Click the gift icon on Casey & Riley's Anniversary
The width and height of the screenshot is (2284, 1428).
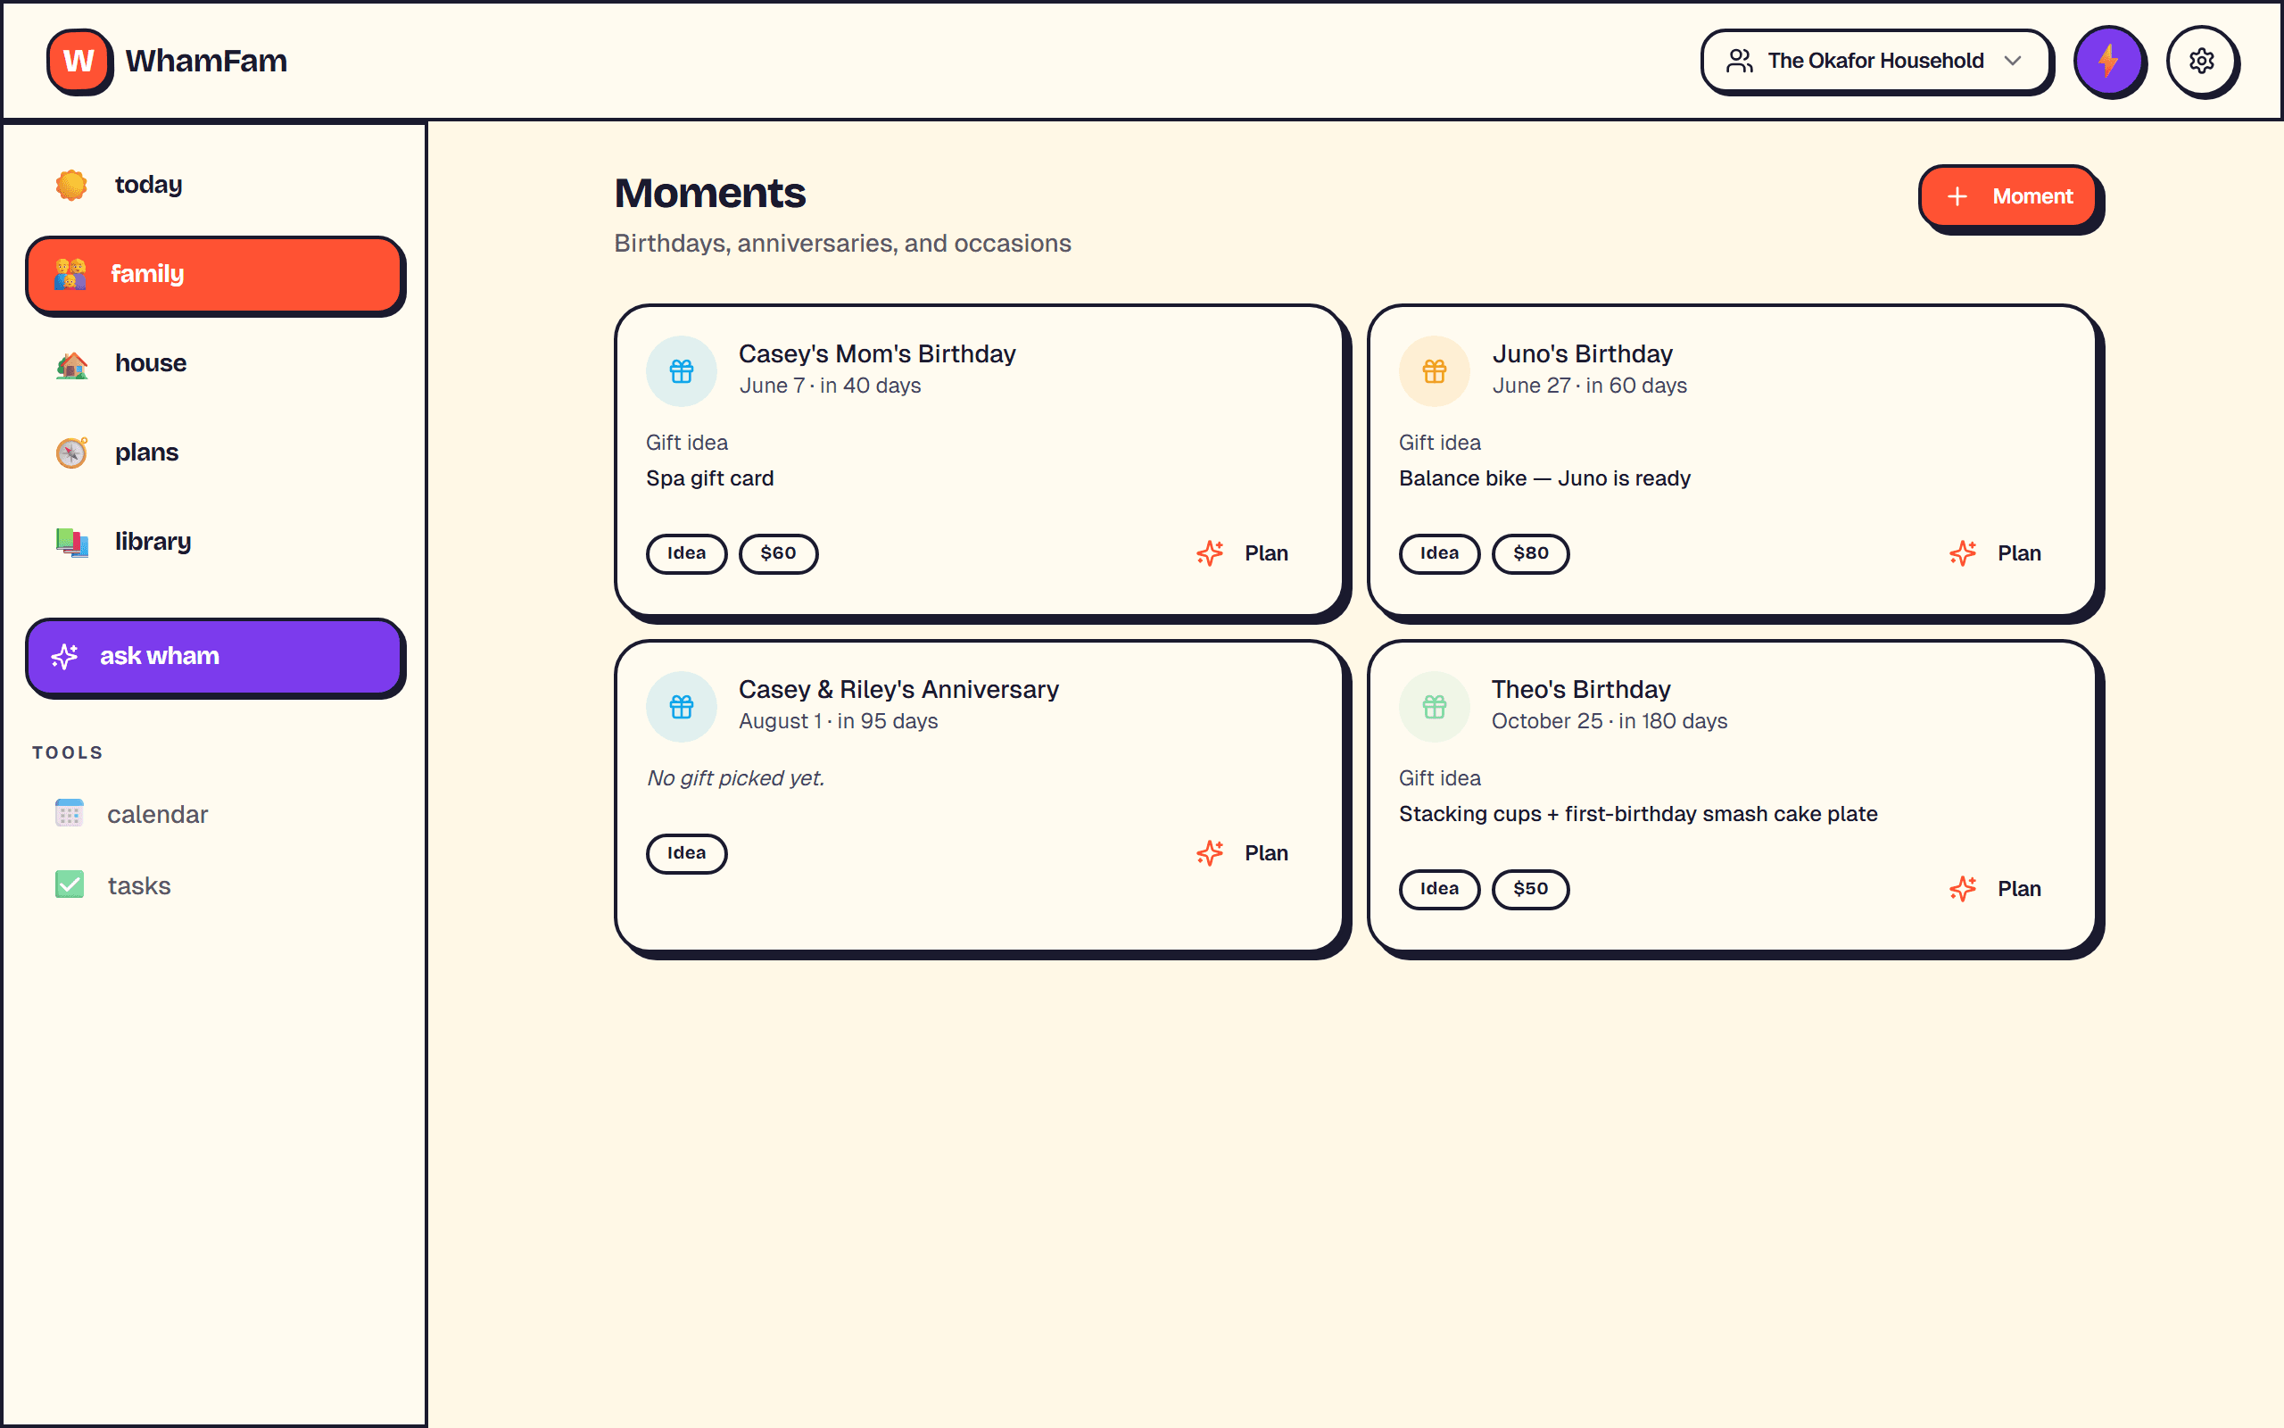(x=682, y=707)
